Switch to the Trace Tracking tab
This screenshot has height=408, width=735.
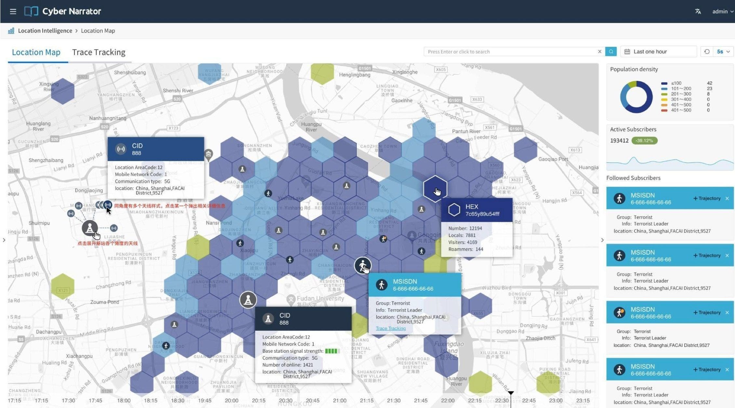(x=99, y=52)
